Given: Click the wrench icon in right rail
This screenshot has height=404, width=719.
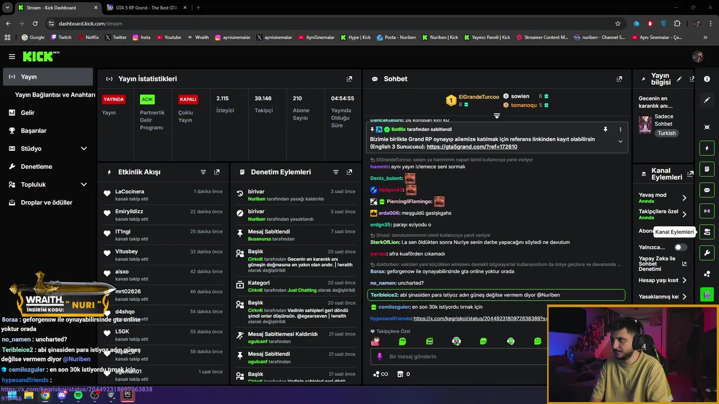Looking at the screenshot, I should pos(707,252).
